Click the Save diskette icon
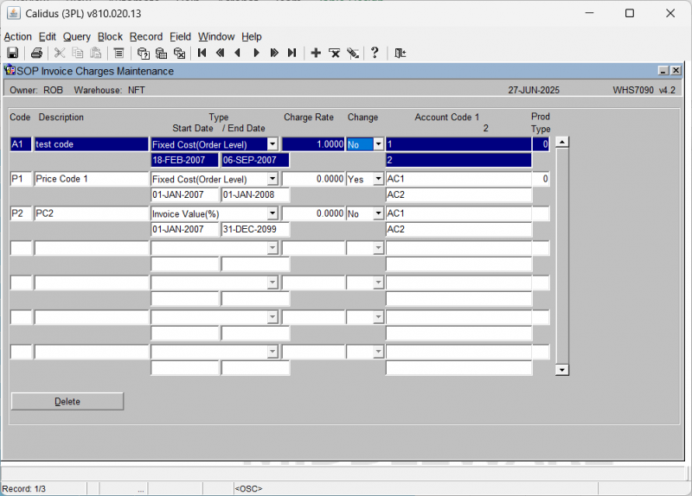The height and width of the screenshot is (496, 692). coord(13,53)
